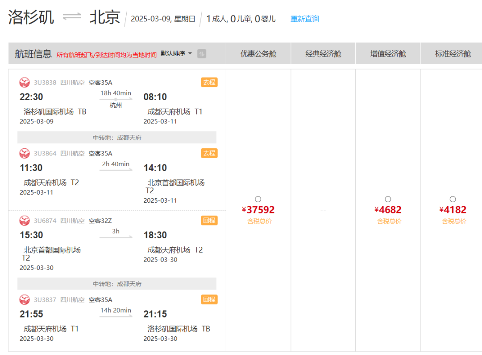The height and width of the screenshot is (355, 482).
Task: Click the 空客32Z aircraft type label
Action: [x=100, y=220]
